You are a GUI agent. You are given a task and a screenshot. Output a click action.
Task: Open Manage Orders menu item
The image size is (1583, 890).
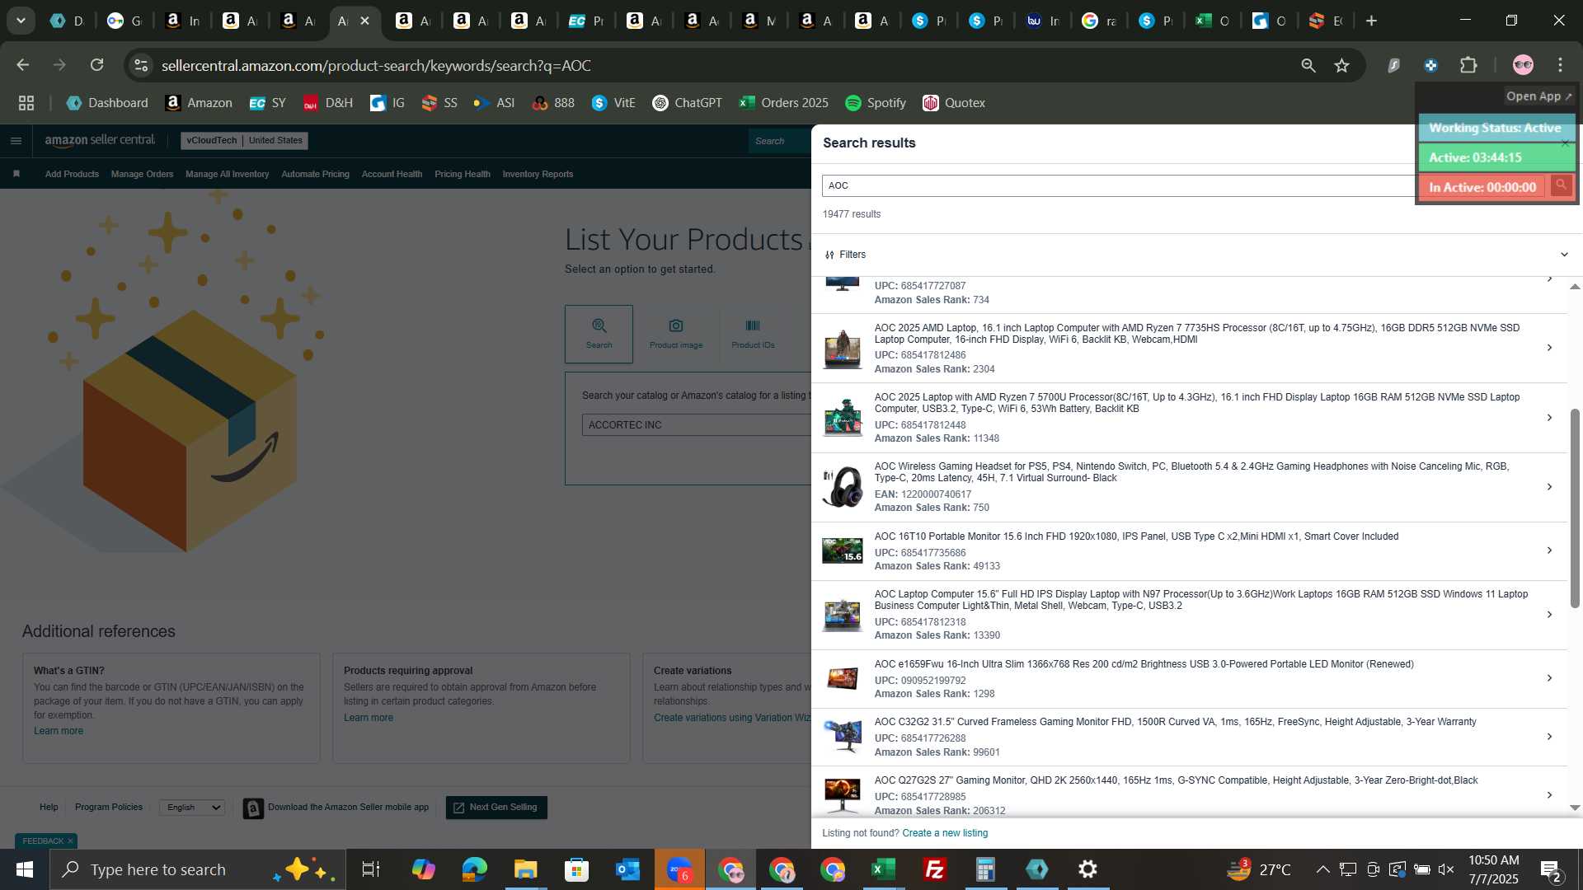[142, 174]
